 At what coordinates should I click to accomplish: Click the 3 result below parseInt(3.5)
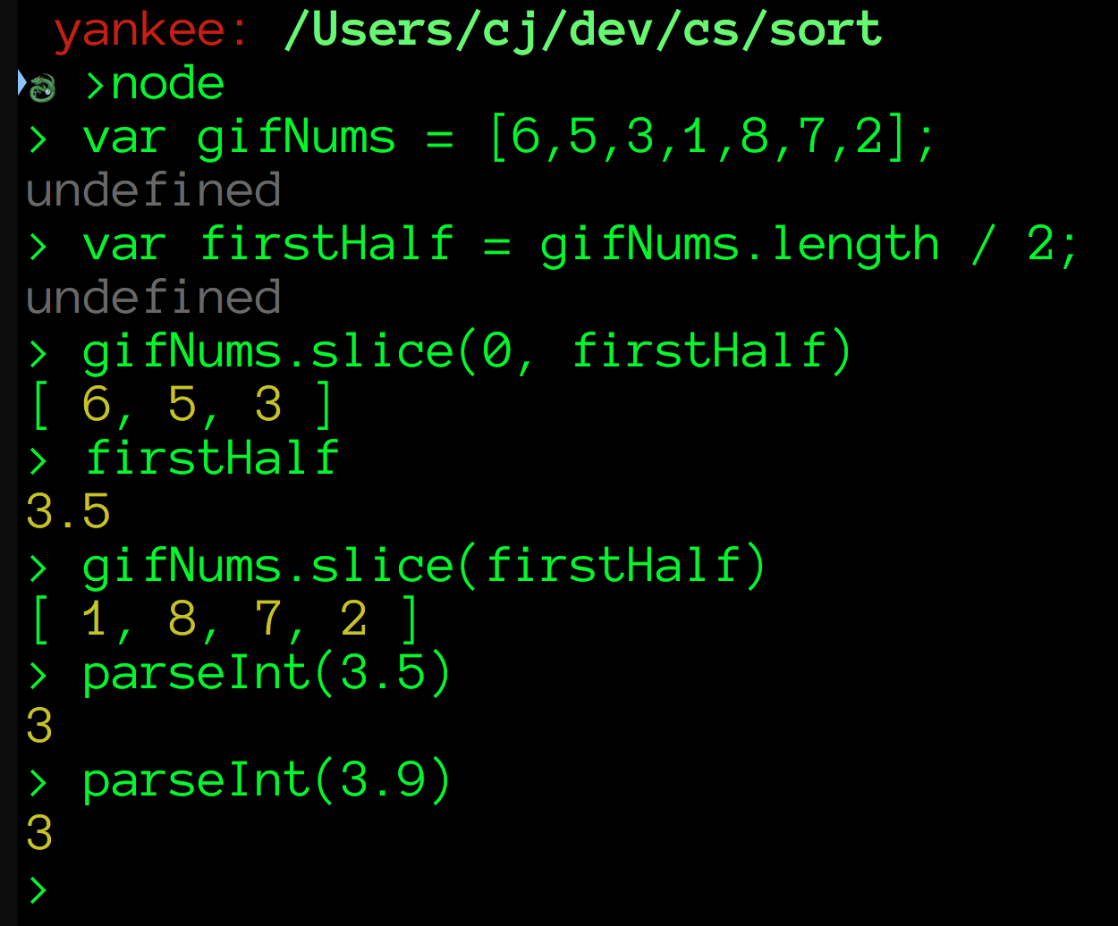(39, 726)
